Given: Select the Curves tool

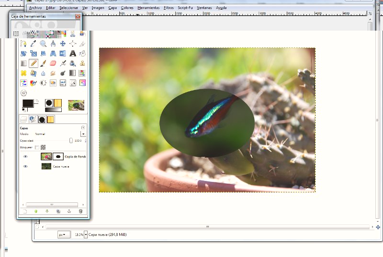Looking at the screenshot, I should click(x=73, y=83).
